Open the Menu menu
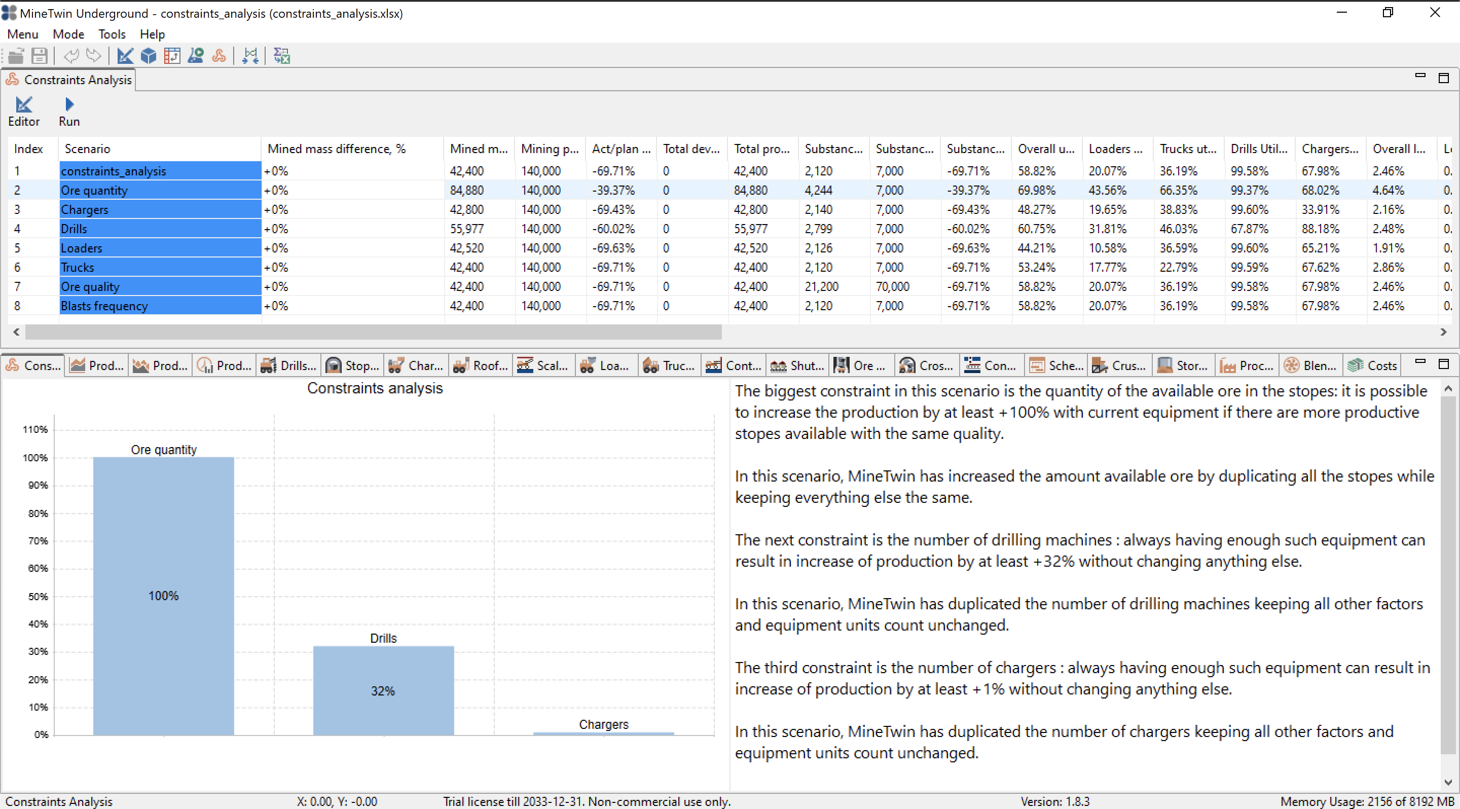This screenshot has height=809, width=1460. 23,34
